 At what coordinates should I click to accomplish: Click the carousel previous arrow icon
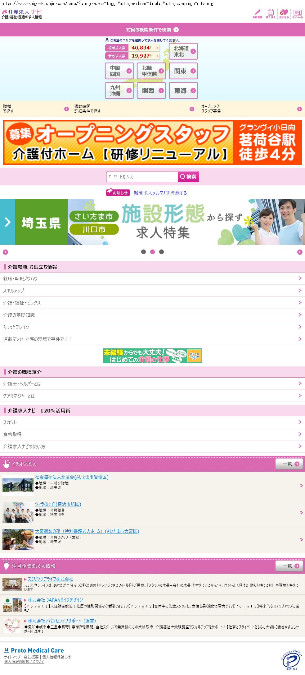tap(5, 252)
